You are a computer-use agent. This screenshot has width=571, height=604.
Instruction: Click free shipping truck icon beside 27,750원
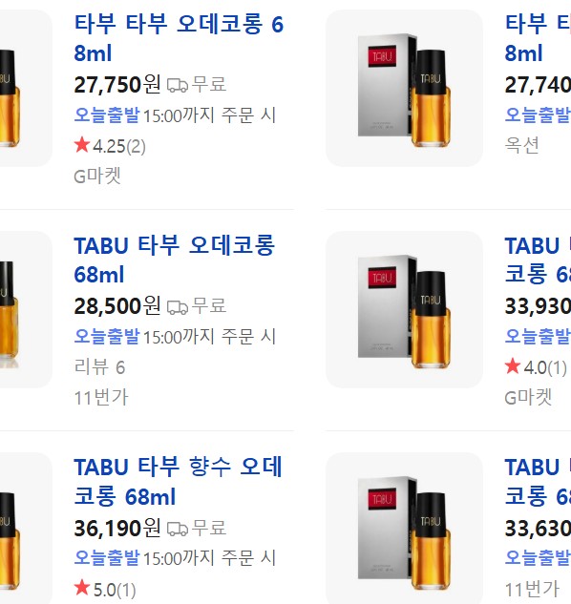point(178,85)
